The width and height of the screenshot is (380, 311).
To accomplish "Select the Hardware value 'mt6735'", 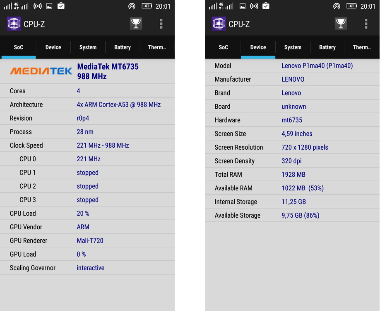I will pos(292,120).
